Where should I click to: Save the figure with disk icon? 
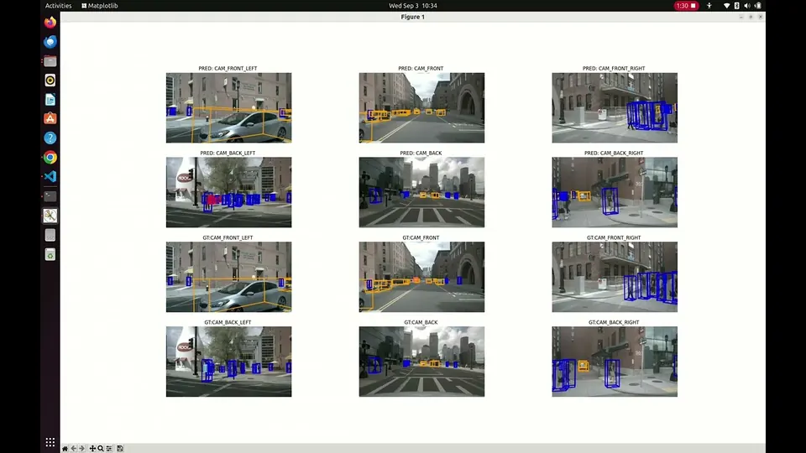click(x=120, y=448)
